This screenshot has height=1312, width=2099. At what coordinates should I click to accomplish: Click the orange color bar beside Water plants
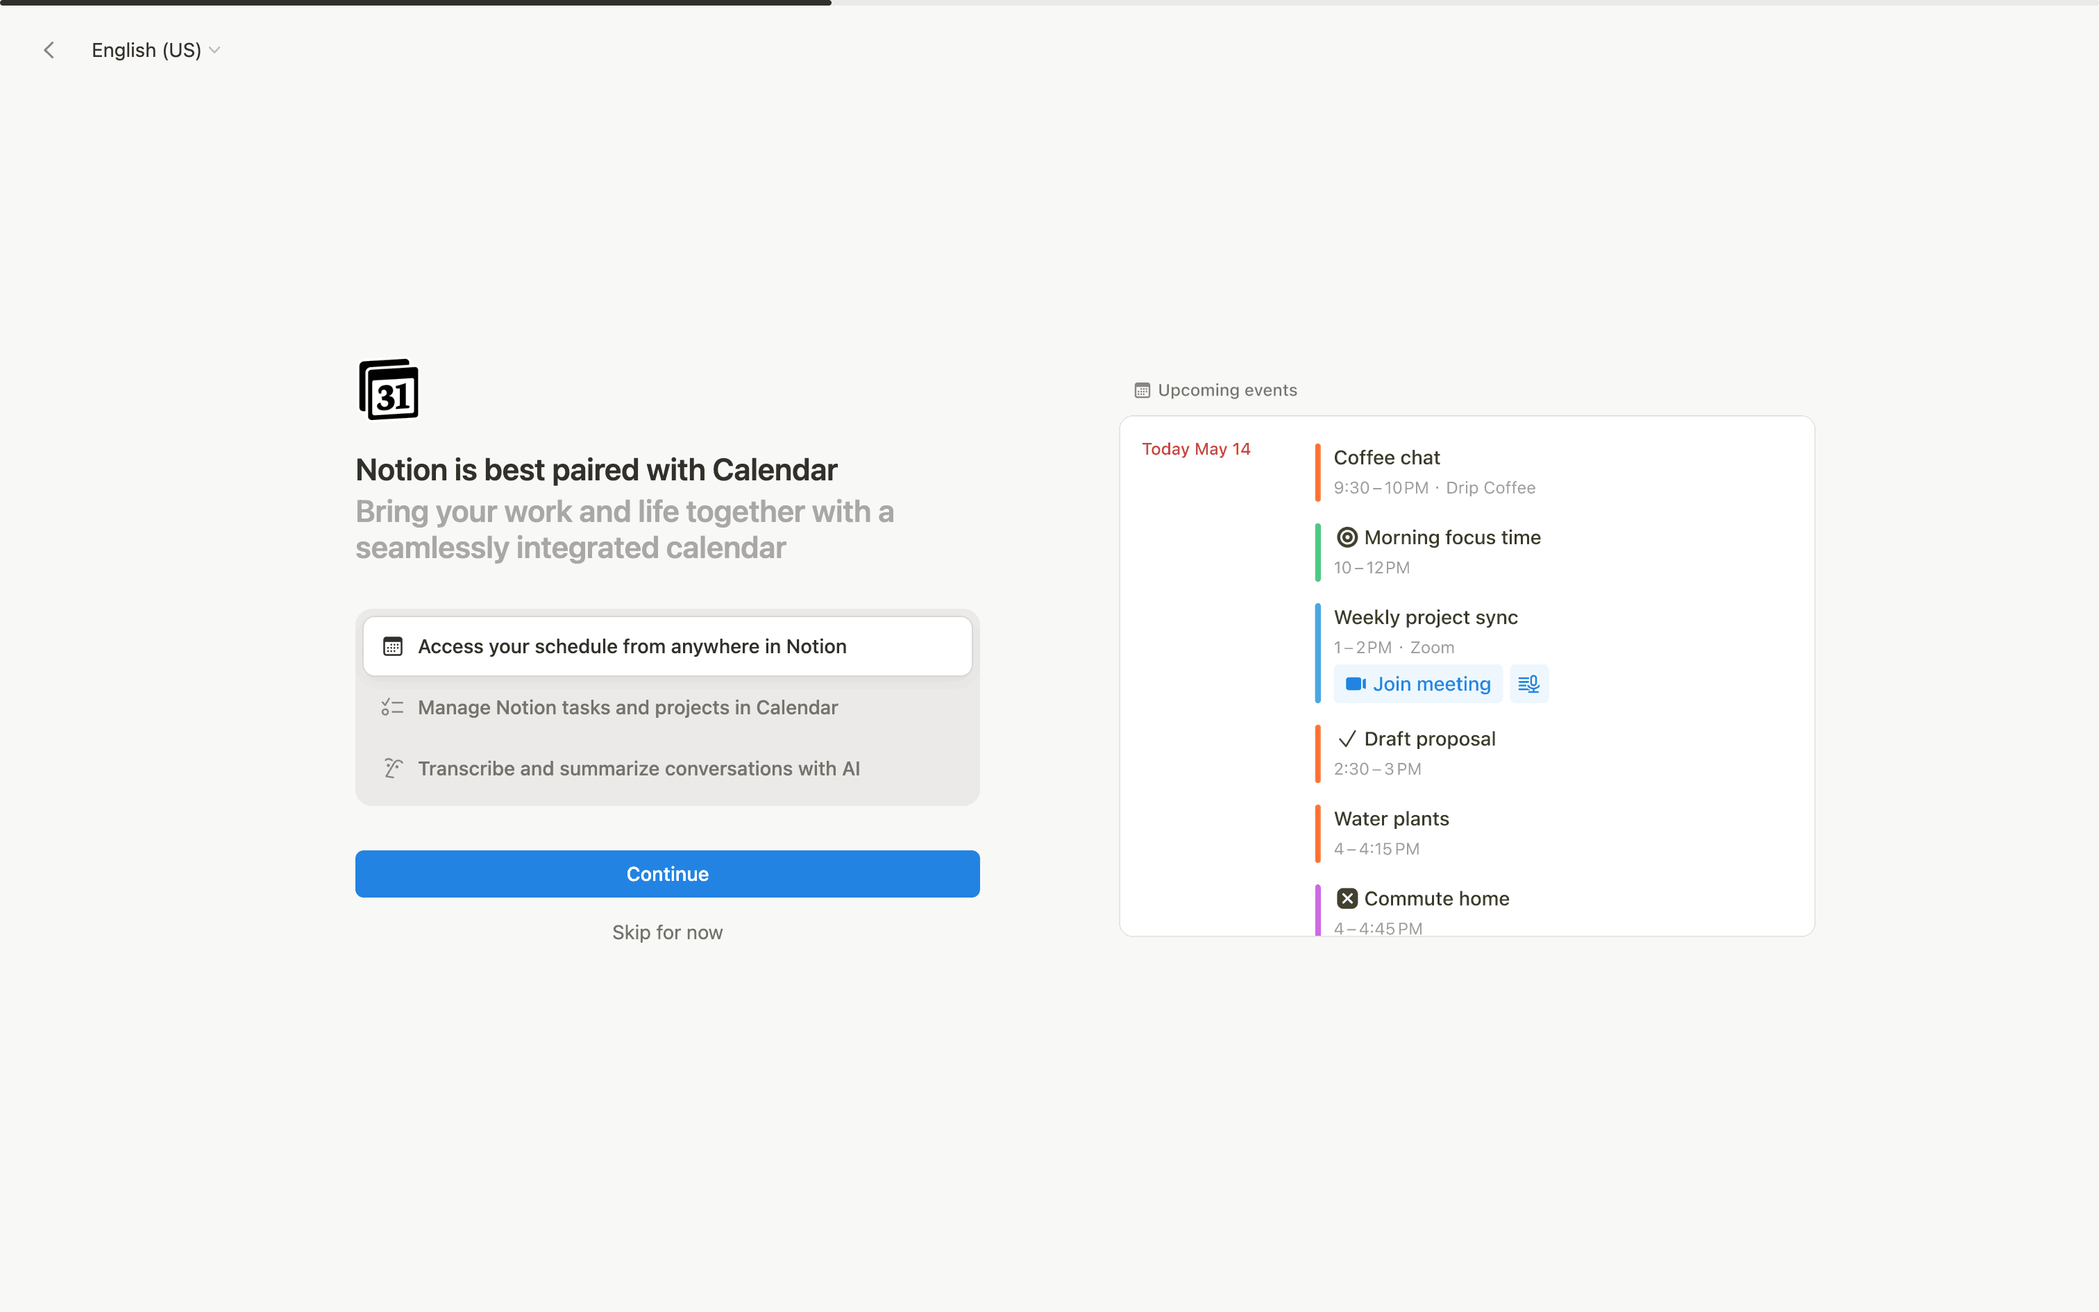[1317, 833]
